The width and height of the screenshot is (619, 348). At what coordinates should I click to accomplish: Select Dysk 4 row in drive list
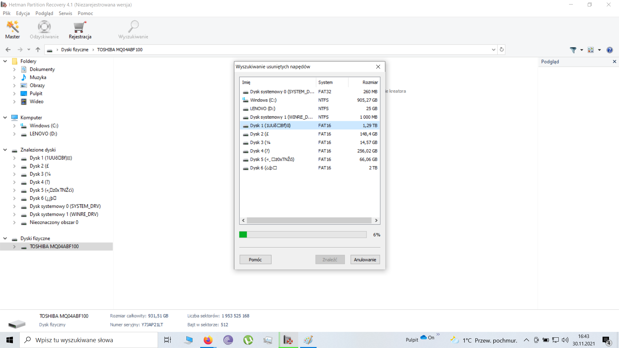(x=260, y=151)
